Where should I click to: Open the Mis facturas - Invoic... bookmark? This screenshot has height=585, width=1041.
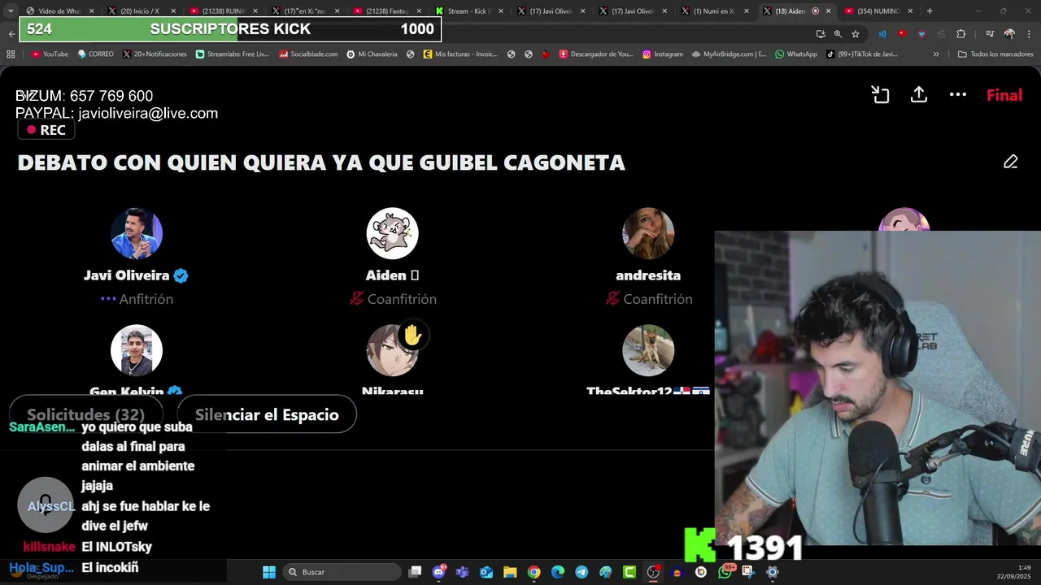pos(460,54)
